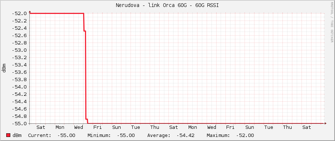Screen dimensions: 335x141
Task: Click the -54.8 y-axis tick label
Action: pos(19,116)
